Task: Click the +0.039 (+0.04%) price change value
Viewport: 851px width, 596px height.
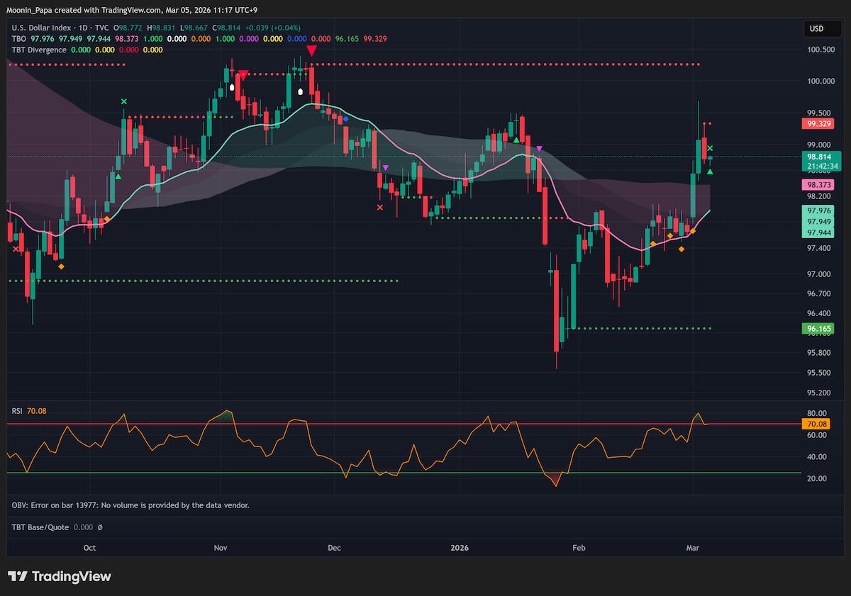Action: pyautogui.click(x=273, y=27)
